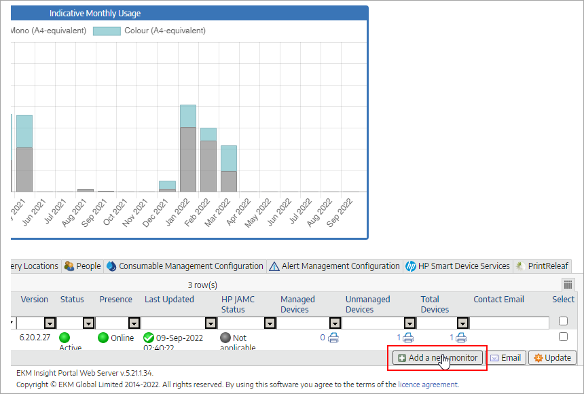The image size is (584, 394).
Task: Click the Total Devices printer icon
Action: click(x=461, y=338)
